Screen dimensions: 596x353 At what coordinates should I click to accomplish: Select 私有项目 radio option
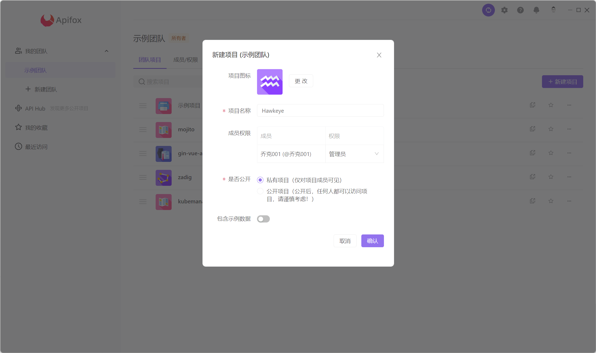click(x=260, y=180)
